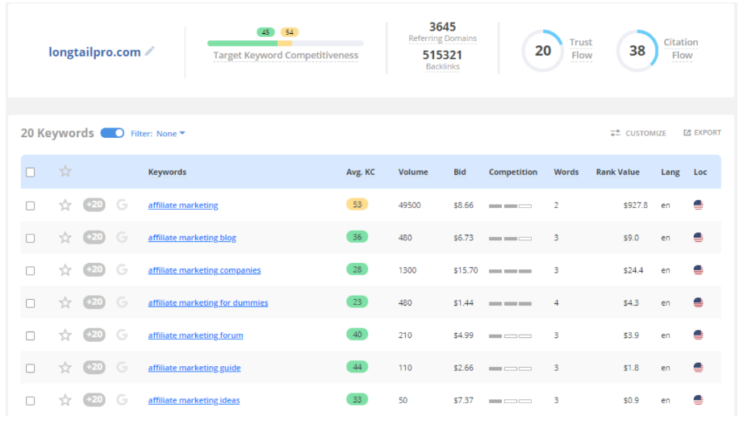Toggle the switch next to 20 Keywords
This screenshot has height=429, width=752.
[x=112, y=133]
